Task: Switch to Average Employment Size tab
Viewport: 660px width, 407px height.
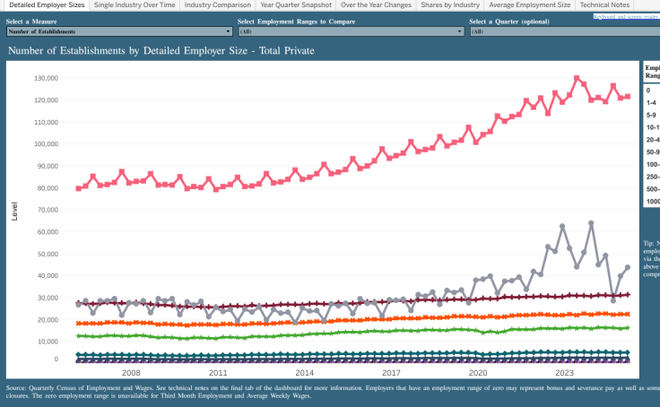Action: (x=529, y=5)
